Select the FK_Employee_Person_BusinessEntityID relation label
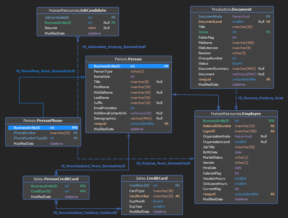Screen dimensions: 288x218 click(163, 163)
